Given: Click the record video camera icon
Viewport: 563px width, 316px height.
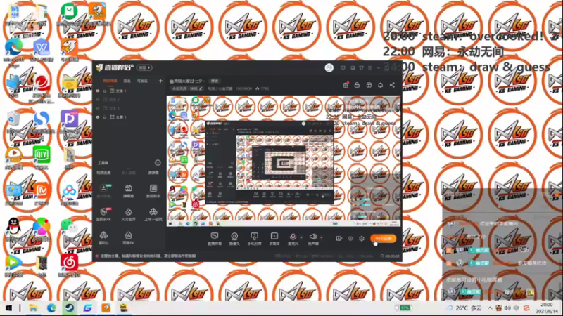Looking at the screenshot, I should [339, 238].
